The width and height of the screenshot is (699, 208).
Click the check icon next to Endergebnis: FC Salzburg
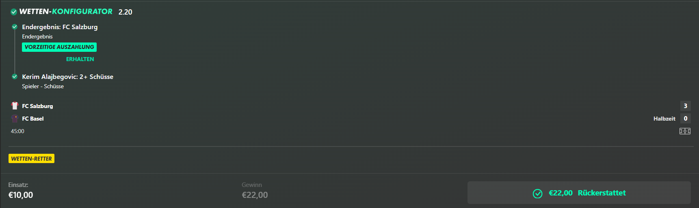point(15,27)
